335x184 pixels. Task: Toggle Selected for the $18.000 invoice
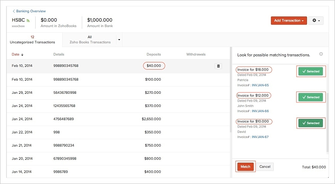(310, 71)
